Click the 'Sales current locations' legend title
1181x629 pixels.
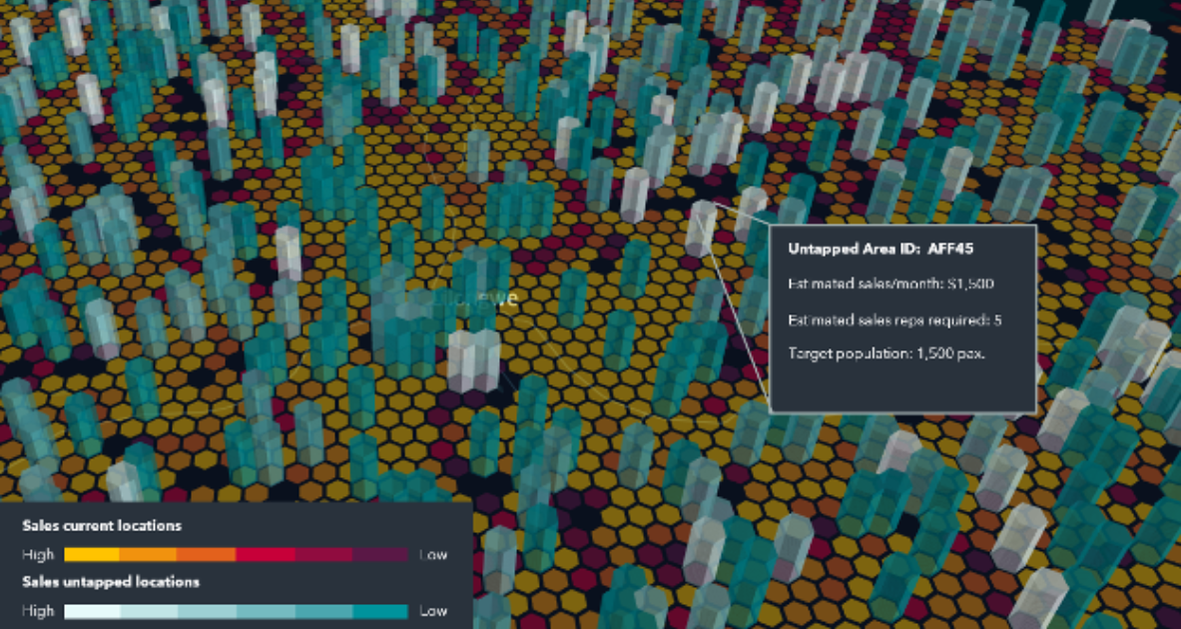(x=101, y=525)
